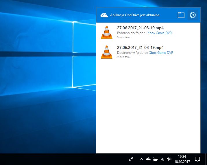Image resolution: width=207 pixels, height=165 pixels.
Task: Expand hidden system tray icons chevron
Action: (141, 159)
